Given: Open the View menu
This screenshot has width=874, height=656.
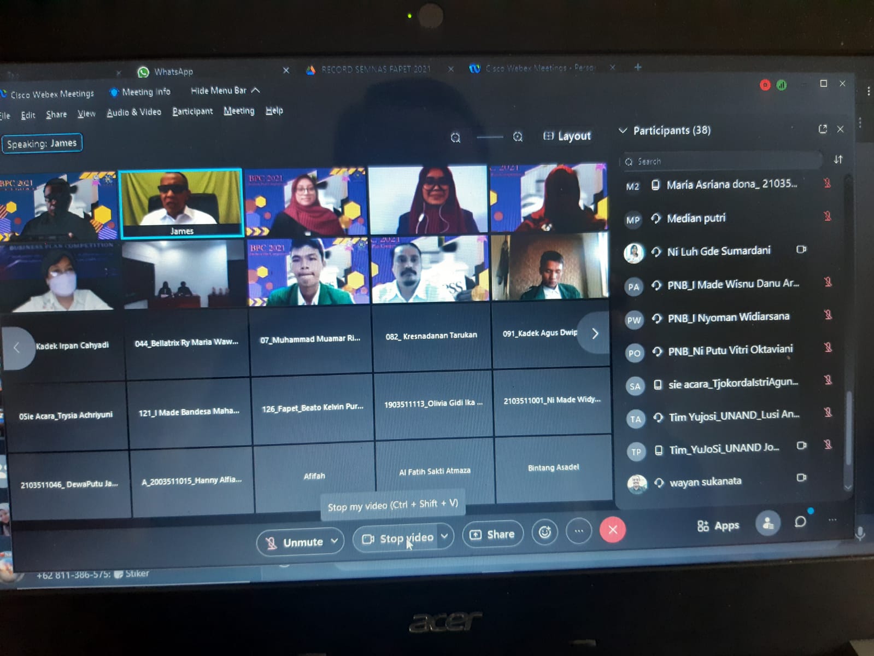Looking at the screenshot, I should [86, 114].
